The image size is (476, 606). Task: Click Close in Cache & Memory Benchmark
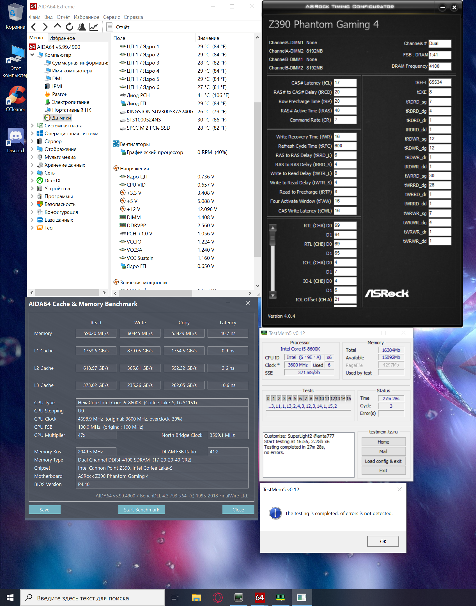[x=238, y=510]
